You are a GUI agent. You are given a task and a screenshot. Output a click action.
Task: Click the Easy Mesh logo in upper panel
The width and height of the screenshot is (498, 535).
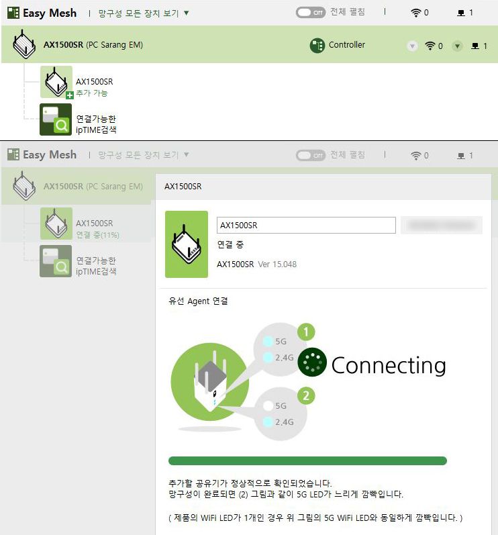[x=42, y=13]
